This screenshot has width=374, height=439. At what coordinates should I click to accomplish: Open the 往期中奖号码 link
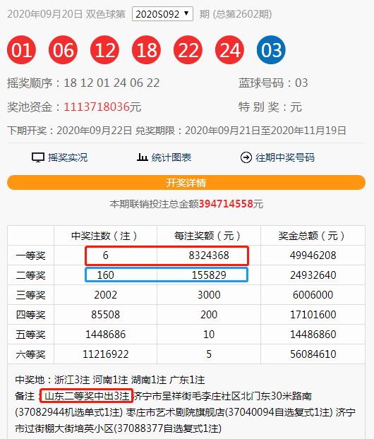pos(285,157)
